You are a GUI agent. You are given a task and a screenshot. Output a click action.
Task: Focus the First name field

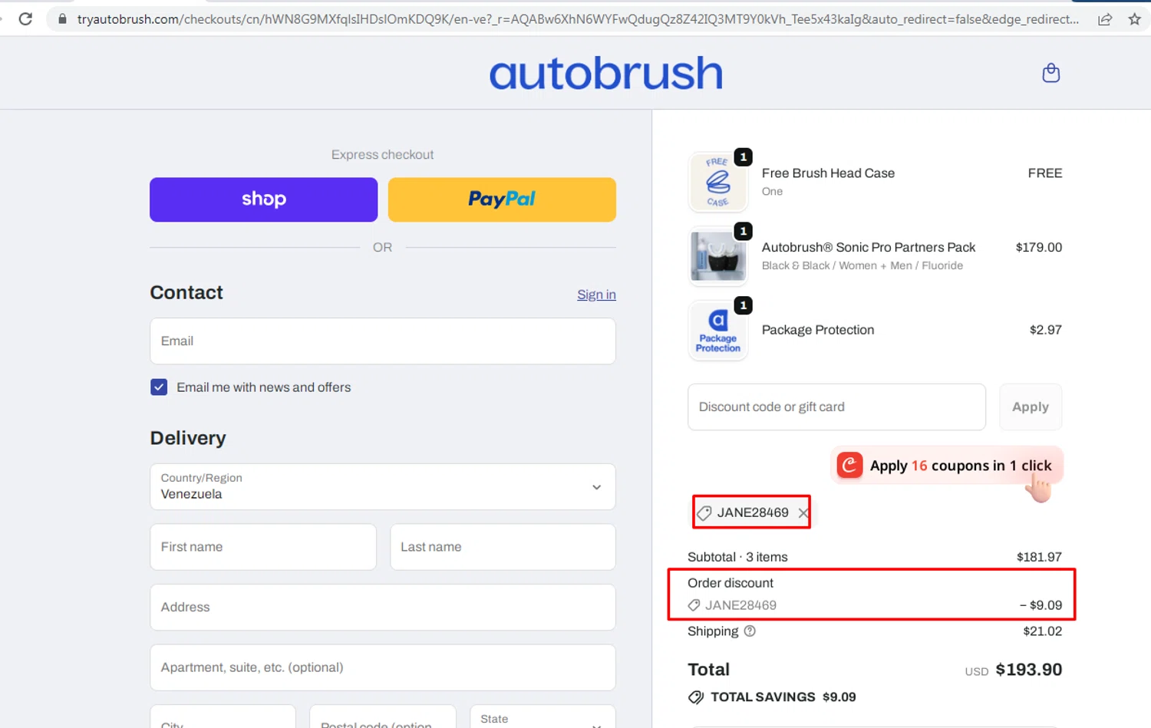(263, 547)
